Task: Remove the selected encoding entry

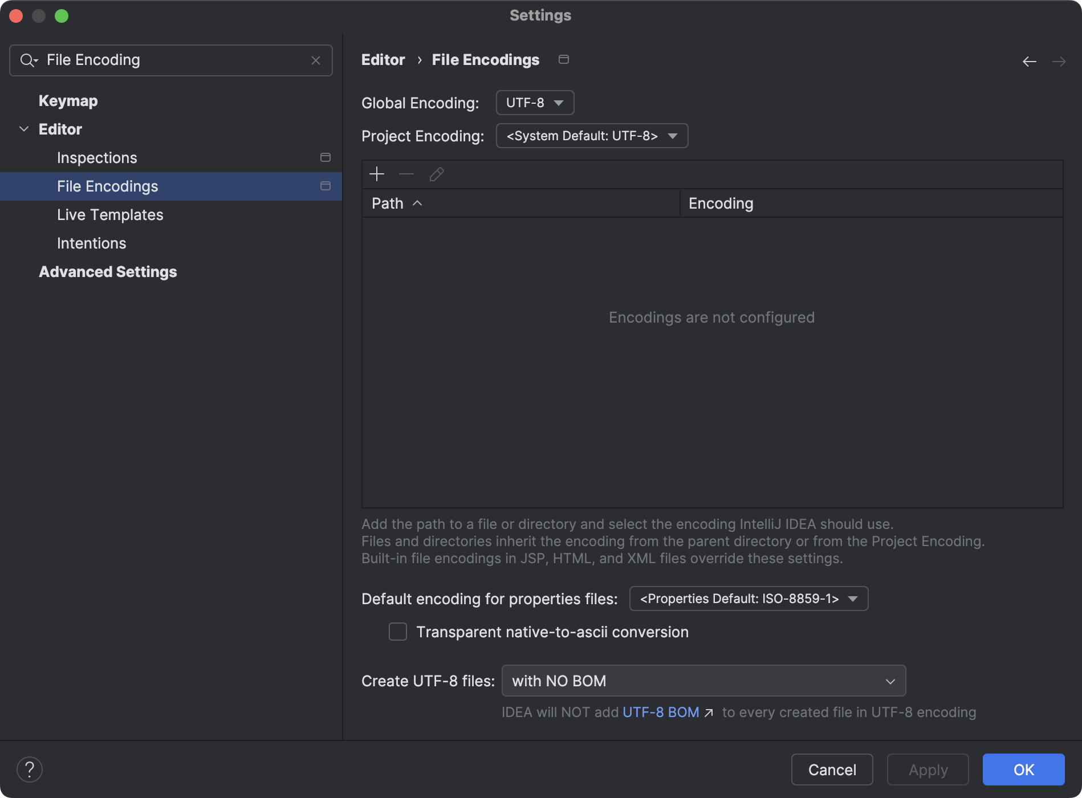Action: tap(406, 174)
